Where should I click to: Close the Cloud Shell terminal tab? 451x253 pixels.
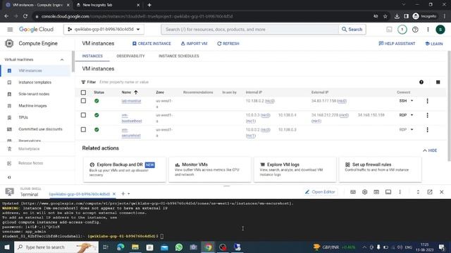coord(114,194)
